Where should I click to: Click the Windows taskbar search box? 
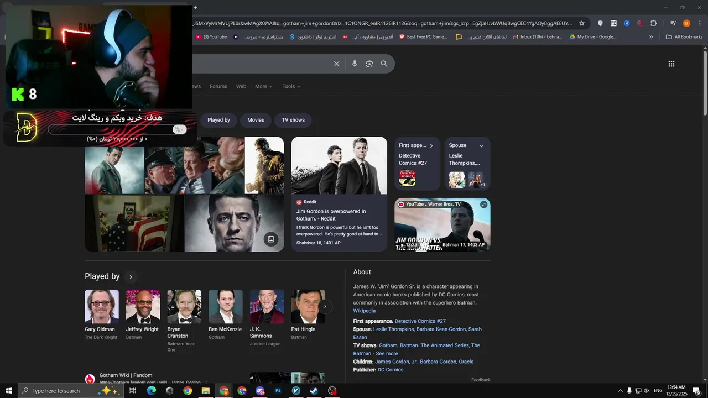[70, 391]
